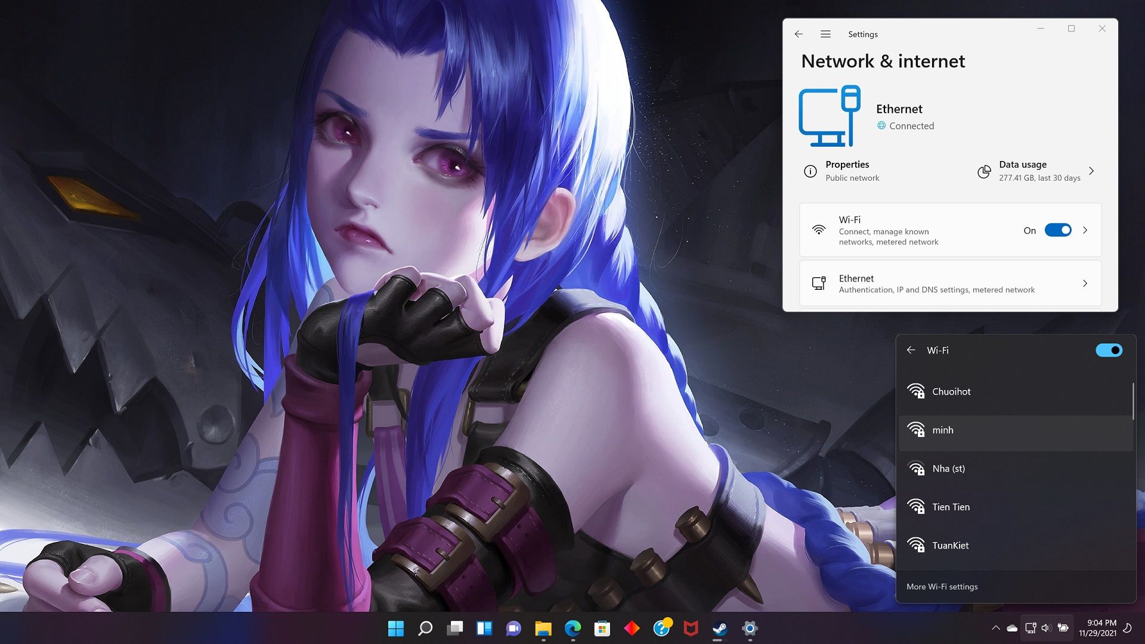Open notification center moon icon
Screen dimensions: 1145x644
pos(1127,628)
